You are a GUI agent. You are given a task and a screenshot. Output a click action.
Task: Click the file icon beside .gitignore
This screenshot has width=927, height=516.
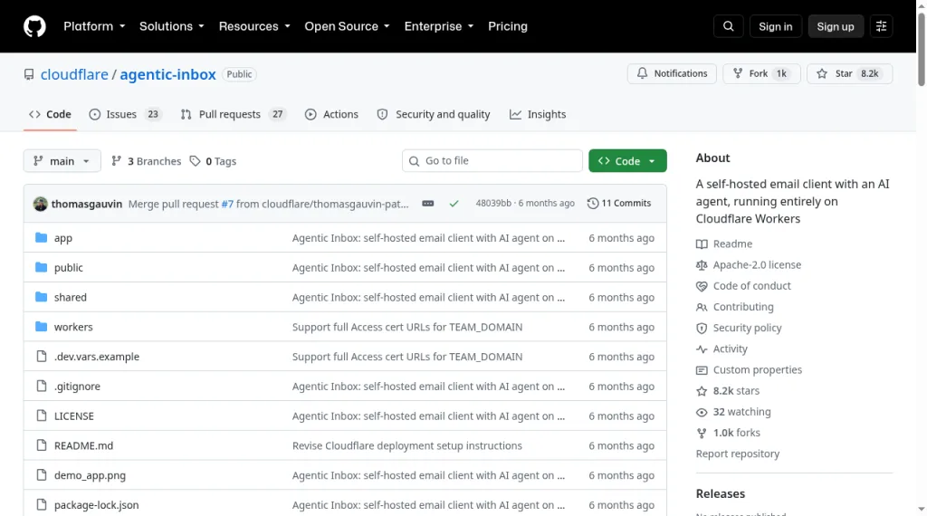pyautogui.click(x=42, y=386)
